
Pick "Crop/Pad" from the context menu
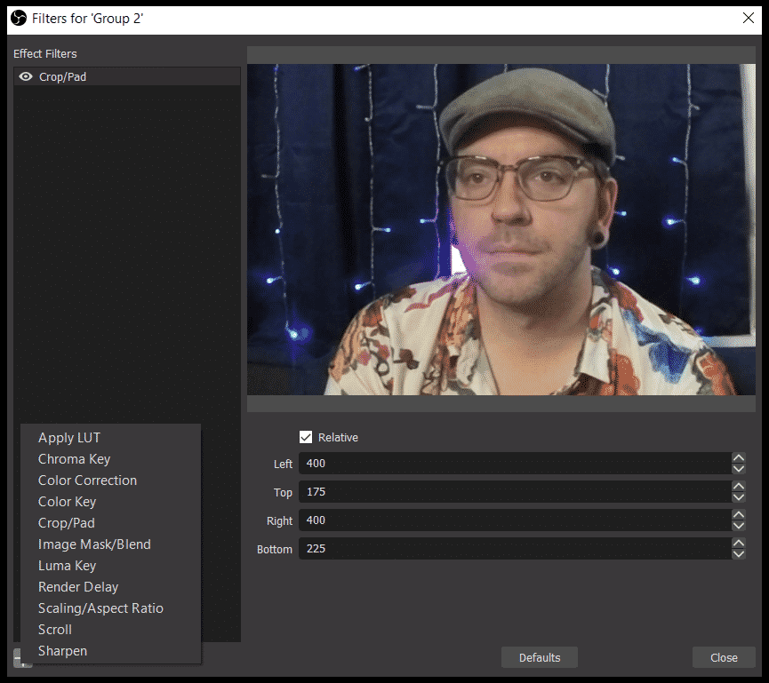point(66,522)
